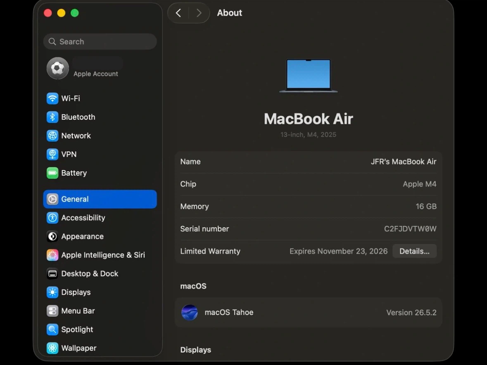Click the Apple M4 chip value
The height and width of the screenshot is (365, 487).
tap(420, 184)
